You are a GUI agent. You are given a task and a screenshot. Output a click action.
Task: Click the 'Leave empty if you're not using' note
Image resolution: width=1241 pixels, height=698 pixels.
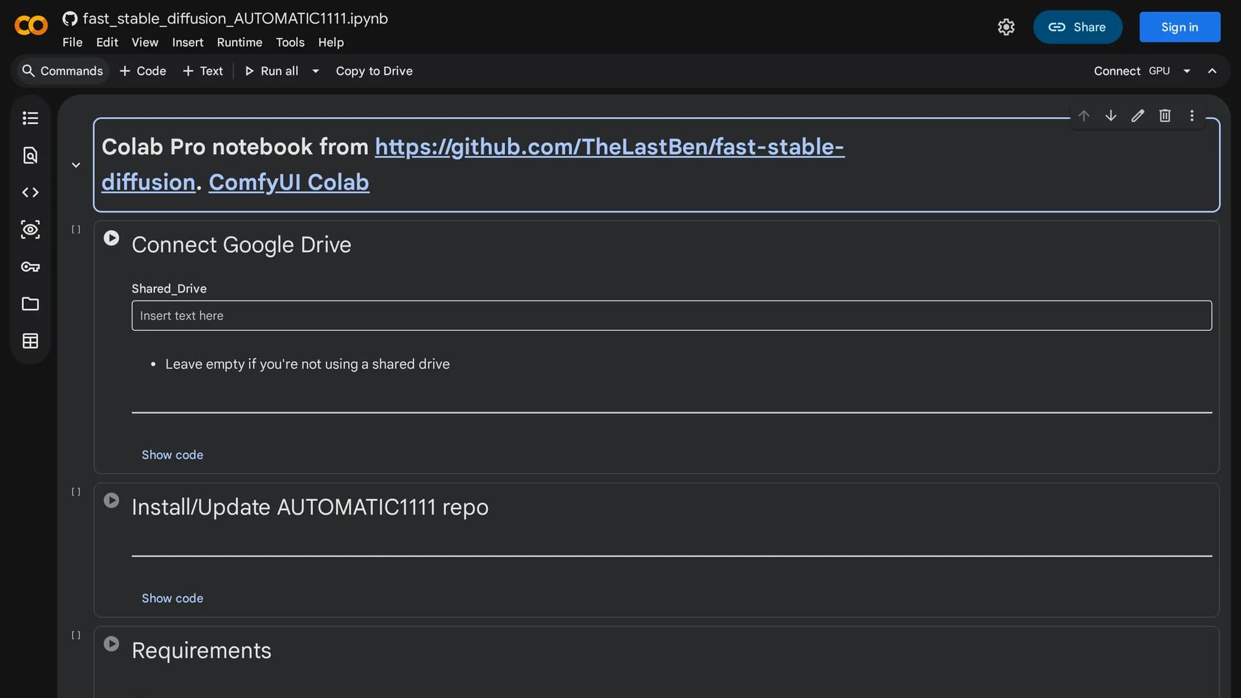[308, 365]
